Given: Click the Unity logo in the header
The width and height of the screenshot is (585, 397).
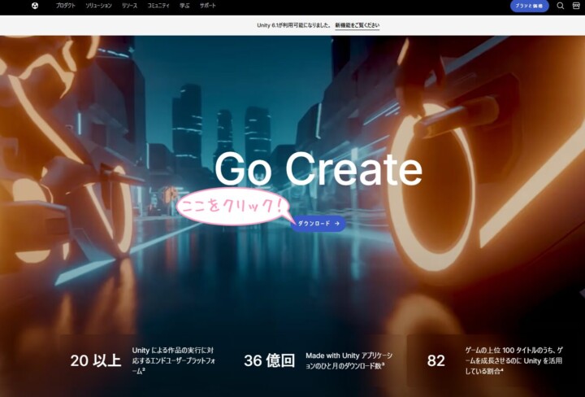Looking at the screenshot, I should tap(35, 6).
